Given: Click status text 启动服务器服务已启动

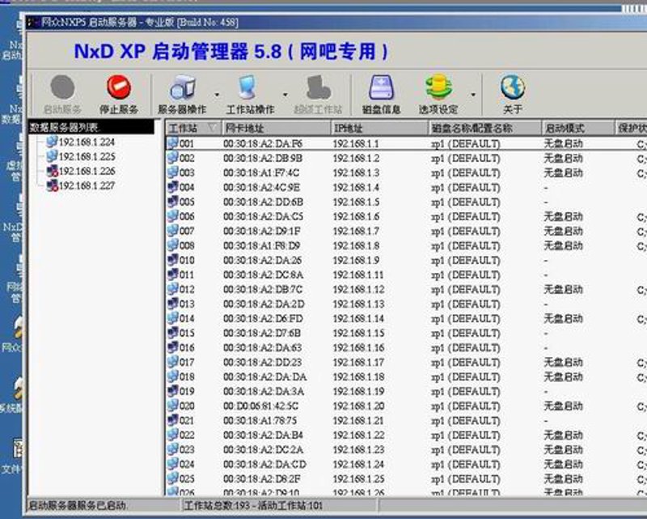Looking at the screenshot, I should point(77,506).
